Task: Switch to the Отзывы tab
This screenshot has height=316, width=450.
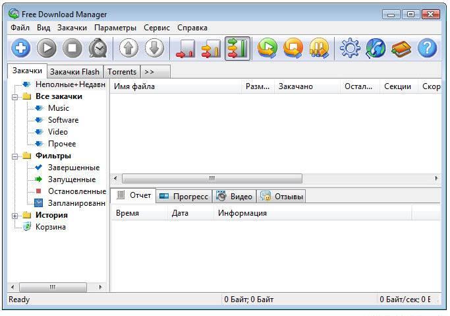Action: click(281, 197)
